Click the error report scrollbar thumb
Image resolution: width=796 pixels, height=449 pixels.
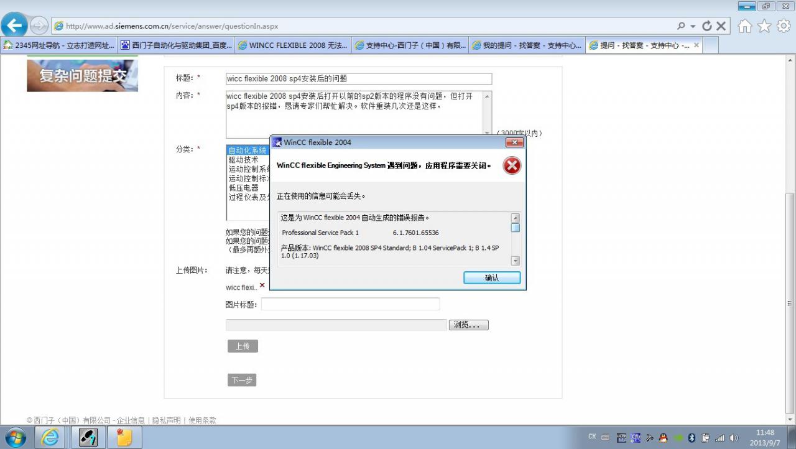coord(515,228)
